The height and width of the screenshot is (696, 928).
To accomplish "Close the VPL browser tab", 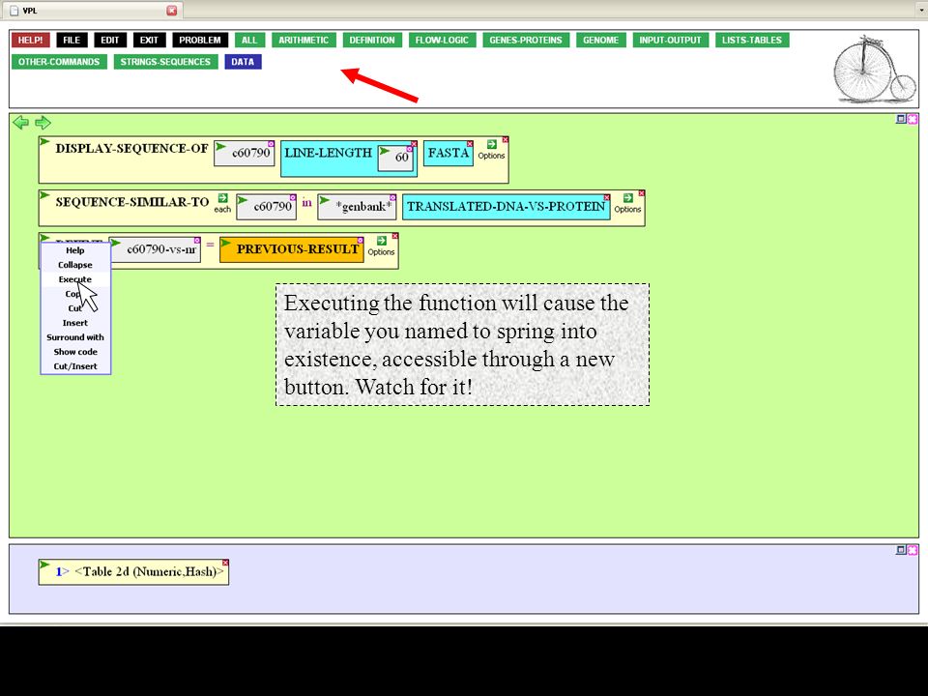I will pos(172,10).
